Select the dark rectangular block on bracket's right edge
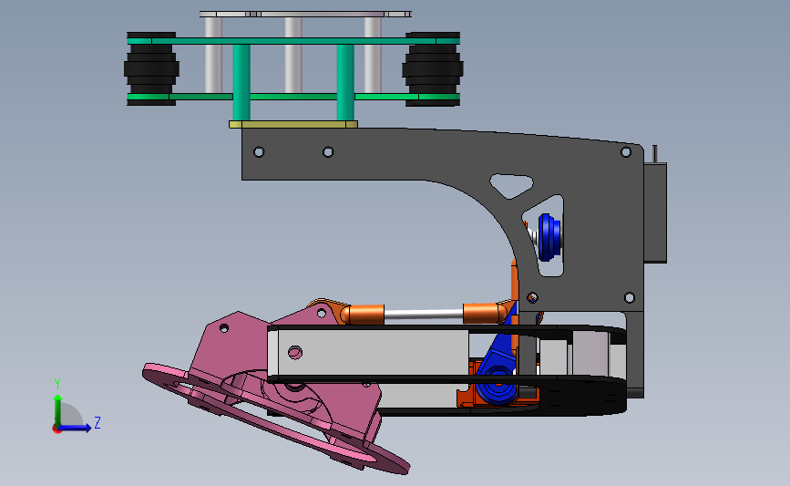Viewport: 790px width, 486px height. [655, 212]
